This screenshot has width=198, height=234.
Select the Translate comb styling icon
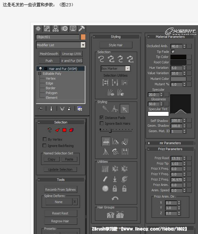click(x=106, y=141)
